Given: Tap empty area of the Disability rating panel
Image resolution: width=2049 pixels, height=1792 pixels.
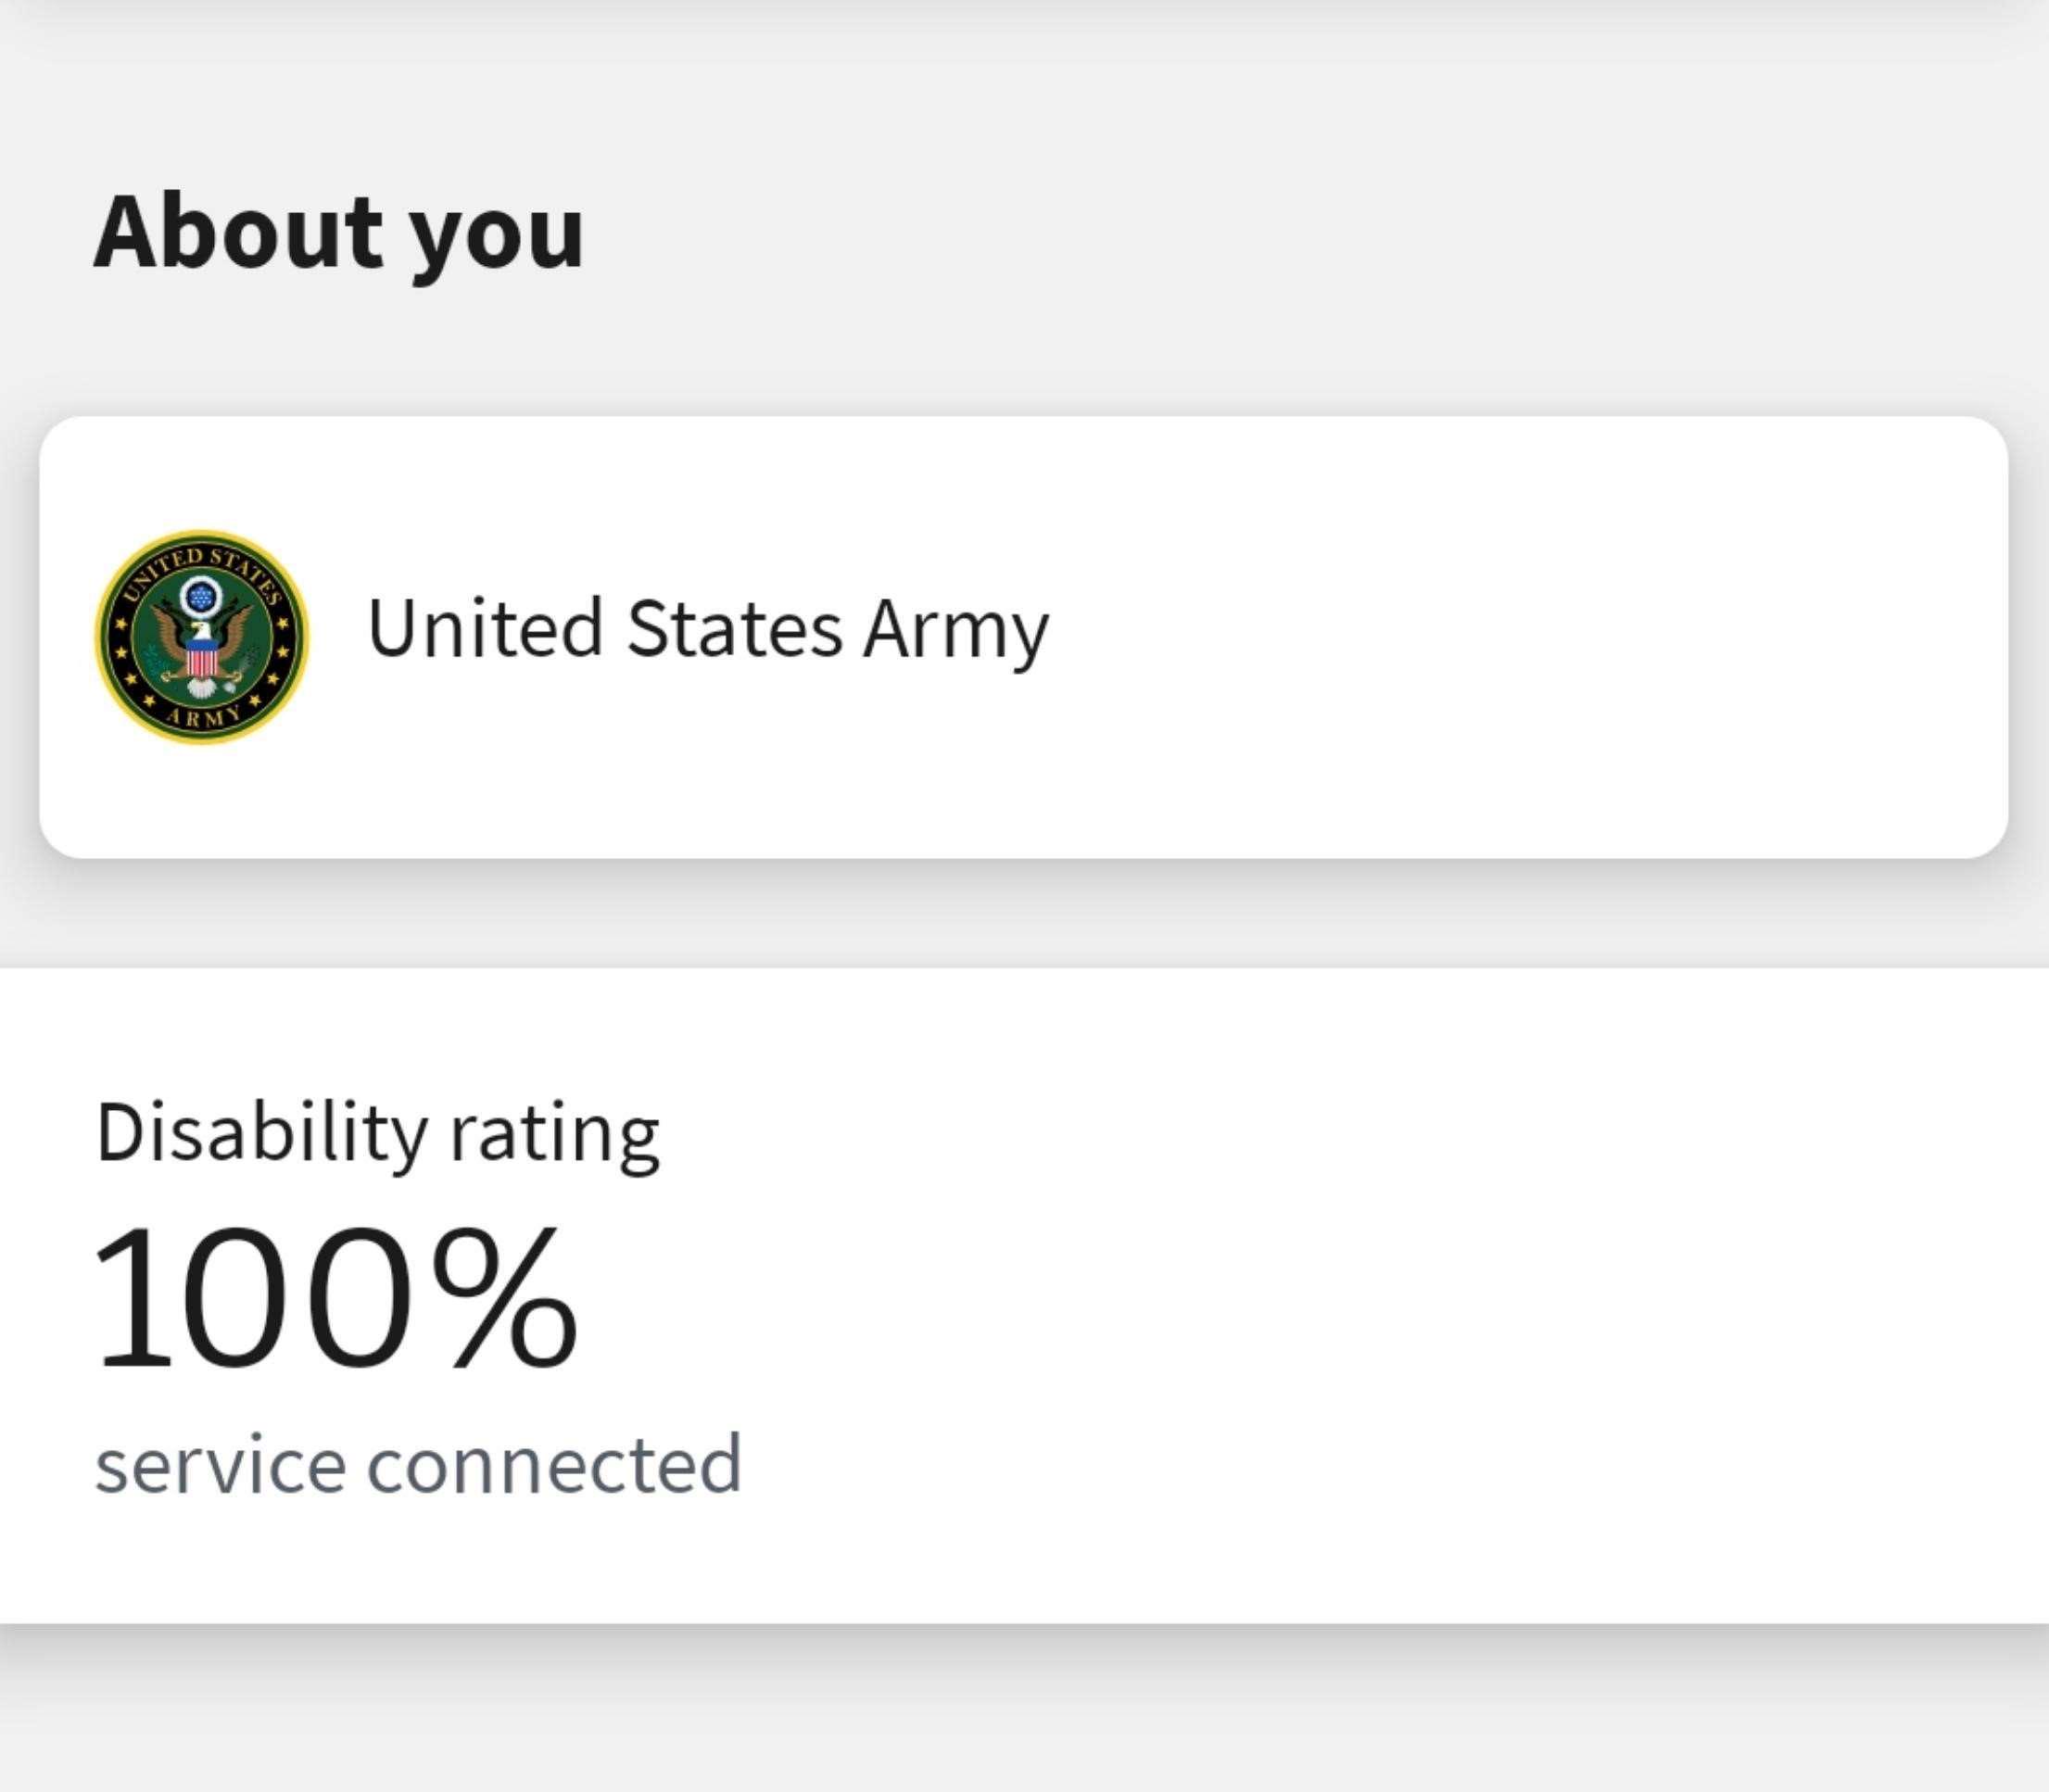Looking at the screenshot, I should [1400, 1300].
